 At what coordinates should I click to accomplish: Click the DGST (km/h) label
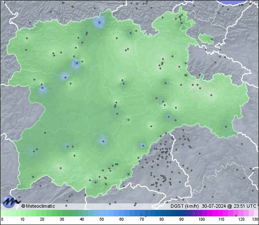pyautogui.click(x=184, y=206)
